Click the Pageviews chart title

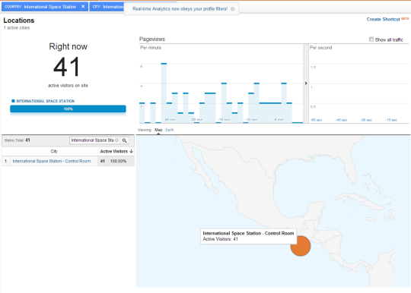click(152, 39)
